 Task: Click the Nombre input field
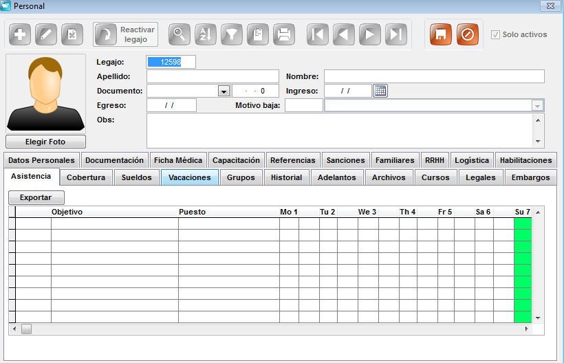pos(434,76)
